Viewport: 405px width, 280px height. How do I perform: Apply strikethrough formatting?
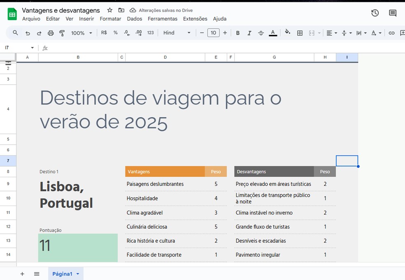point(261,33)
